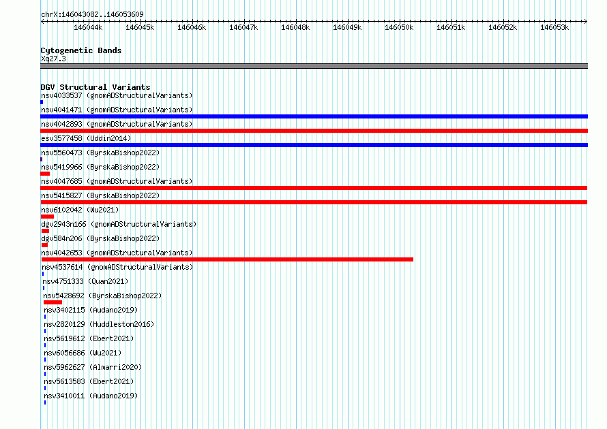Open the esv3577458 (Uddin2014) label
This screenshot has height=429, width=607.
(86, 138)
